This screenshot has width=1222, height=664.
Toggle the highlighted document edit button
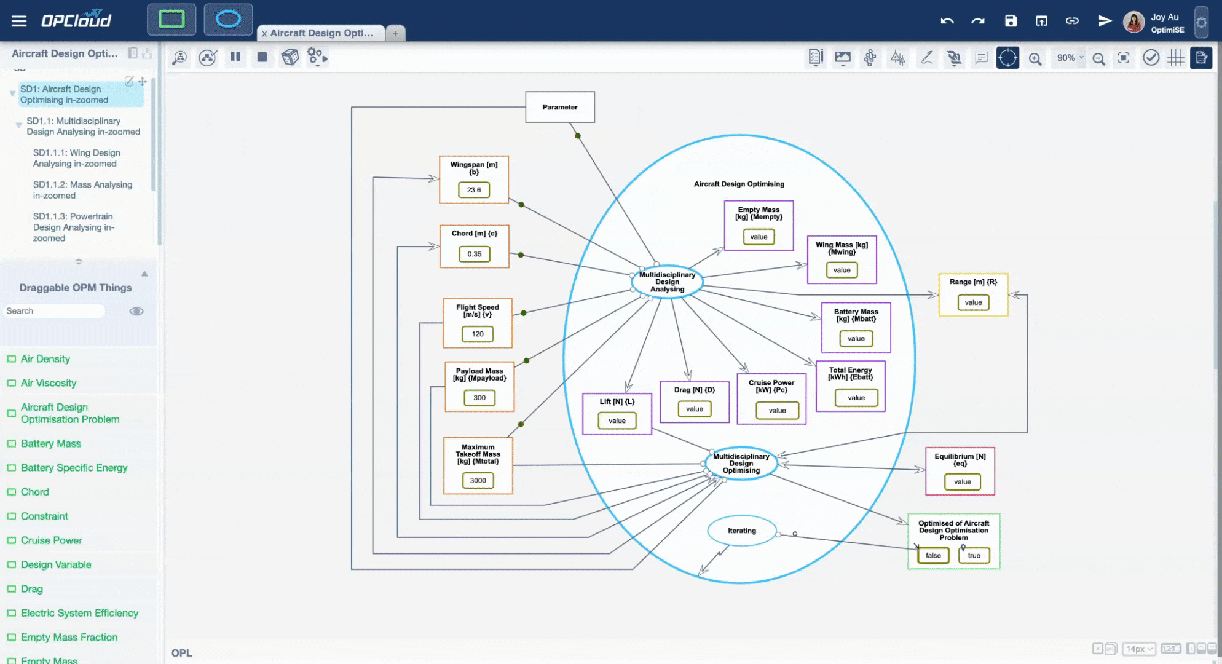[1200, 58]
